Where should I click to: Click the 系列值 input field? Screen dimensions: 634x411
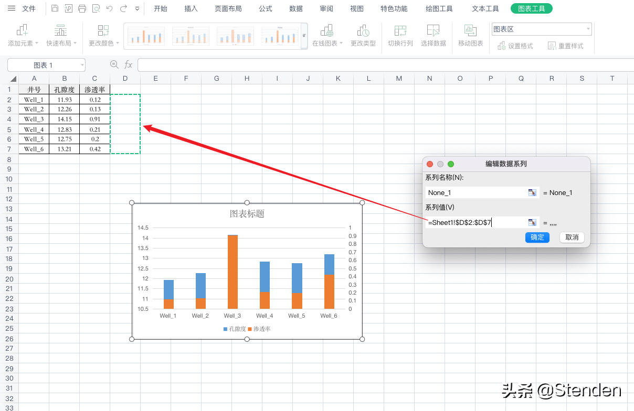475,223
